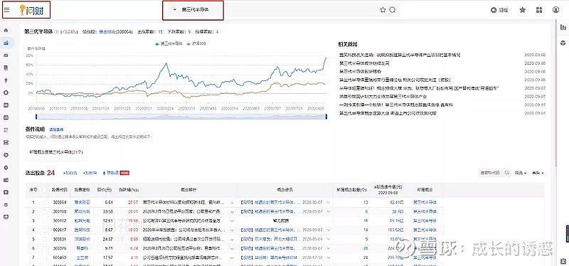This screenshot has height=266, width=569.
Task: Check the box for stock 600460
Action: (45, 258)
